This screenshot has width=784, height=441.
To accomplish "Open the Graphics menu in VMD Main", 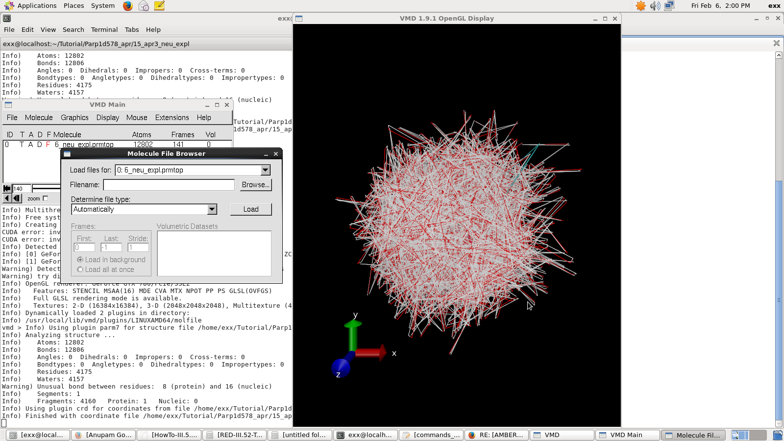I will [74, 118].
